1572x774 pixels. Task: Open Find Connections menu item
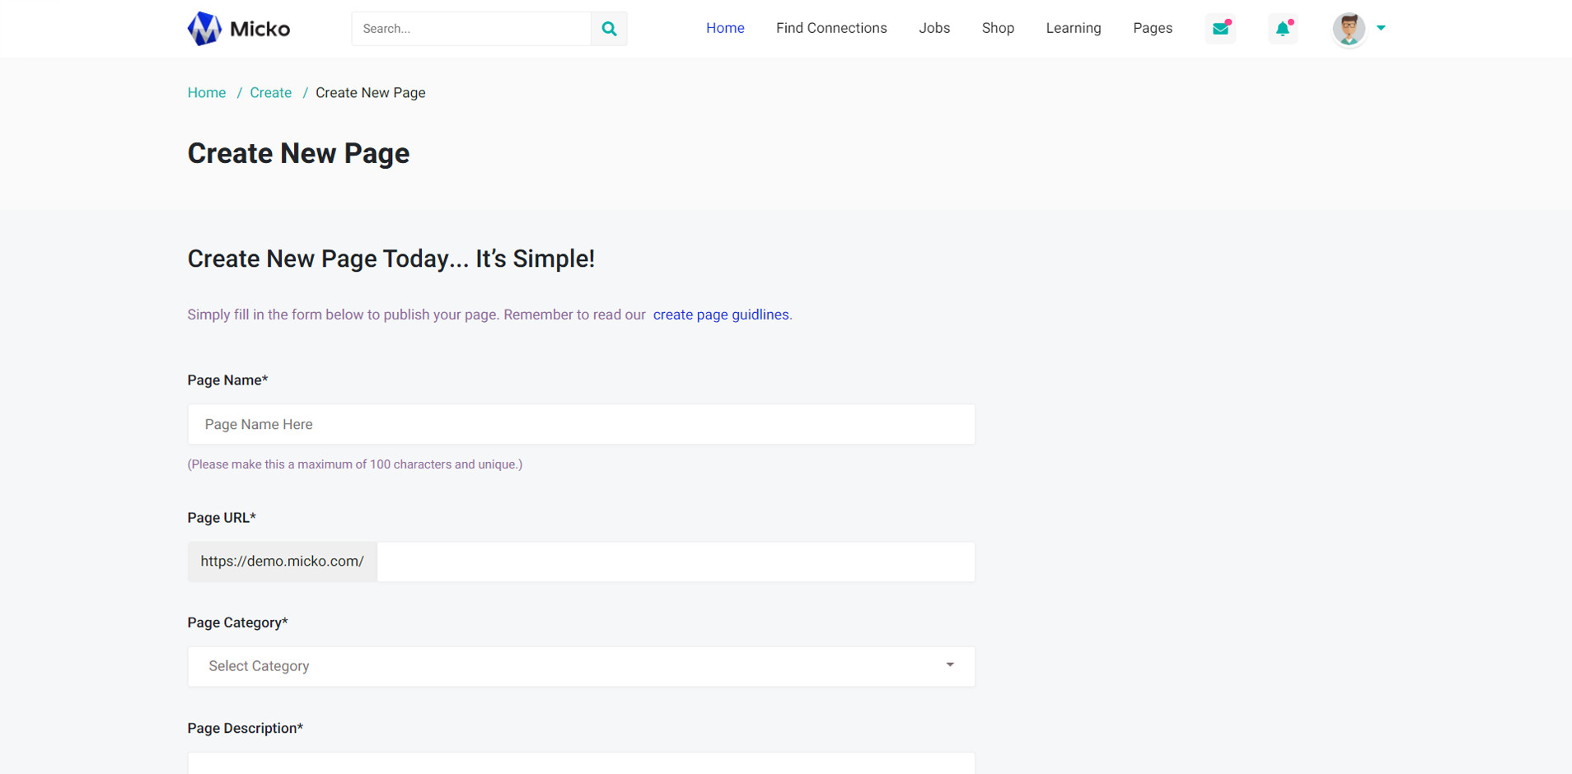(831, 28)
